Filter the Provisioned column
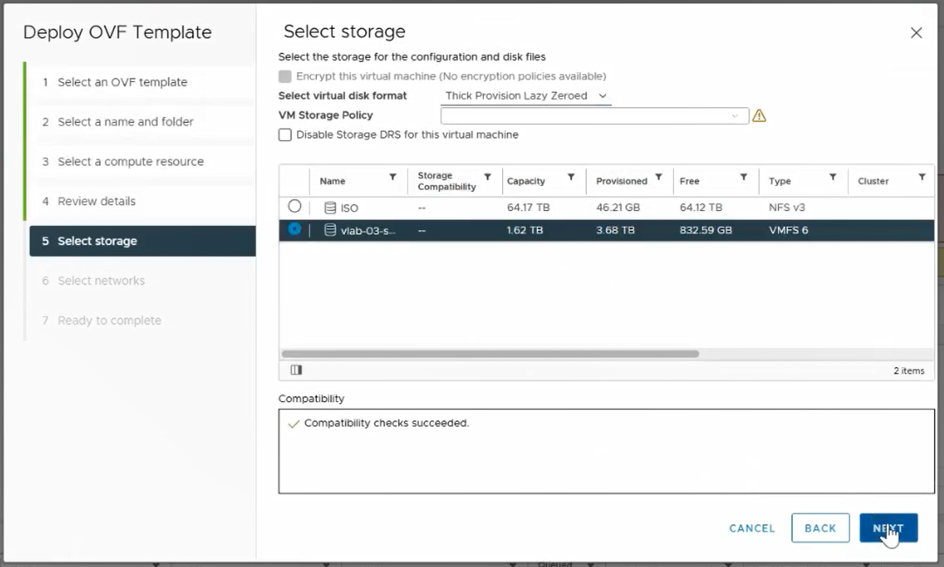The height and width of the screenshot is (567, 944). coord(658,177)
